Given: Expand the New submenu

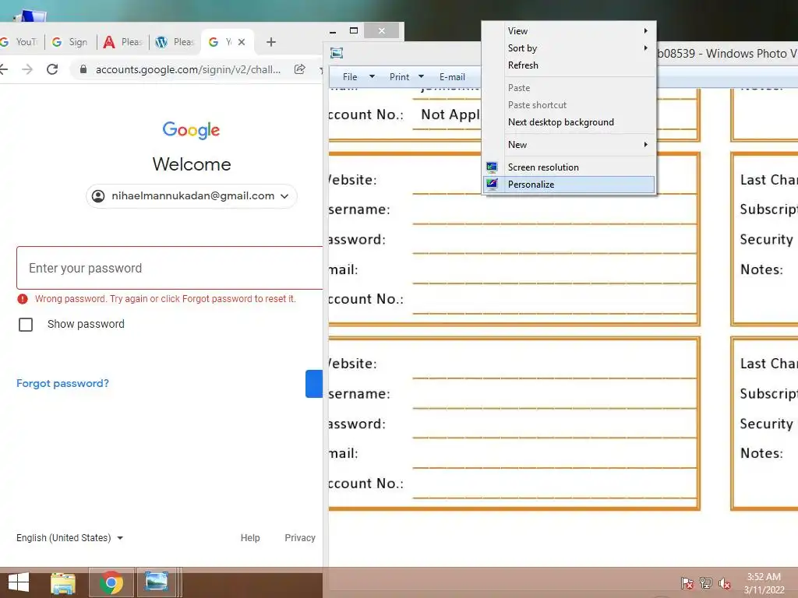Looking at the screenshot, I should point(569,145).
